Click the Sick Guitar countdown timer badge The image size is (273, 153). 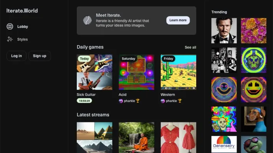point(84,101)
